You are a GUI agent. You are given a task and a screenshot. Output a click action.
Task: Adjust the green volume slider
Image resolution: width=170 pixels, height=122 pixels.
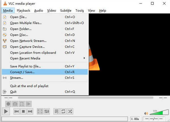[159, 113]
